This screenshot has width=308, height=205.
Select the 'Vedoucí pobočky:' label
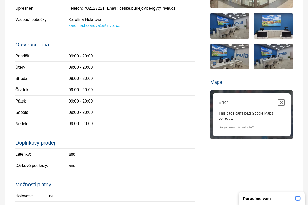(x=32, y=20)
